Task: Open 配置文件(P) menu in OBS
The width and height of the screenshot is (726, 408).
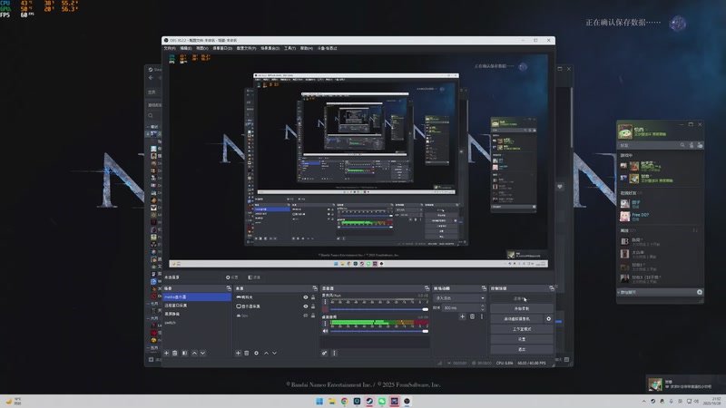Action: pyautogui.click(x=246, y=48)
